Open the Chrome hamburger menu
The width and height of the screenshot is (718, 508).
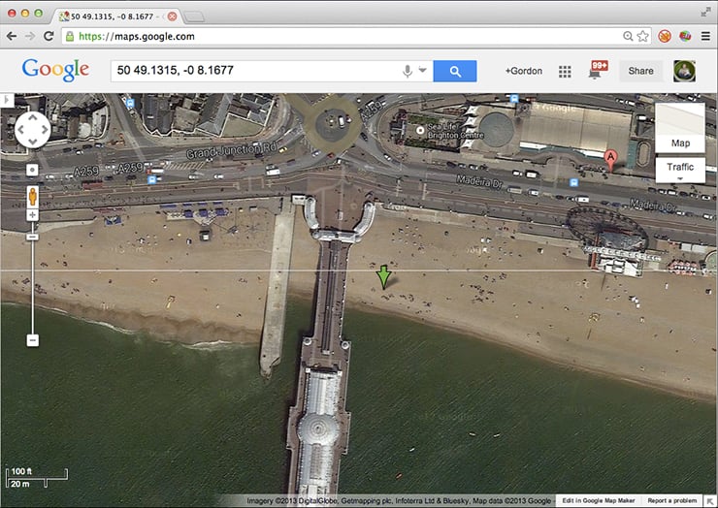[704, 36]
